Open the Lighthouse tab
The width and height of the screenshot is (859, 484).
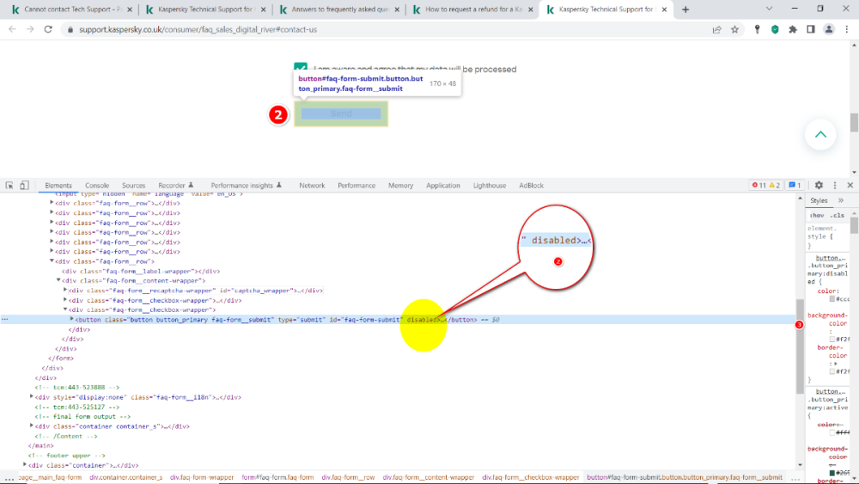click(490, 186)
